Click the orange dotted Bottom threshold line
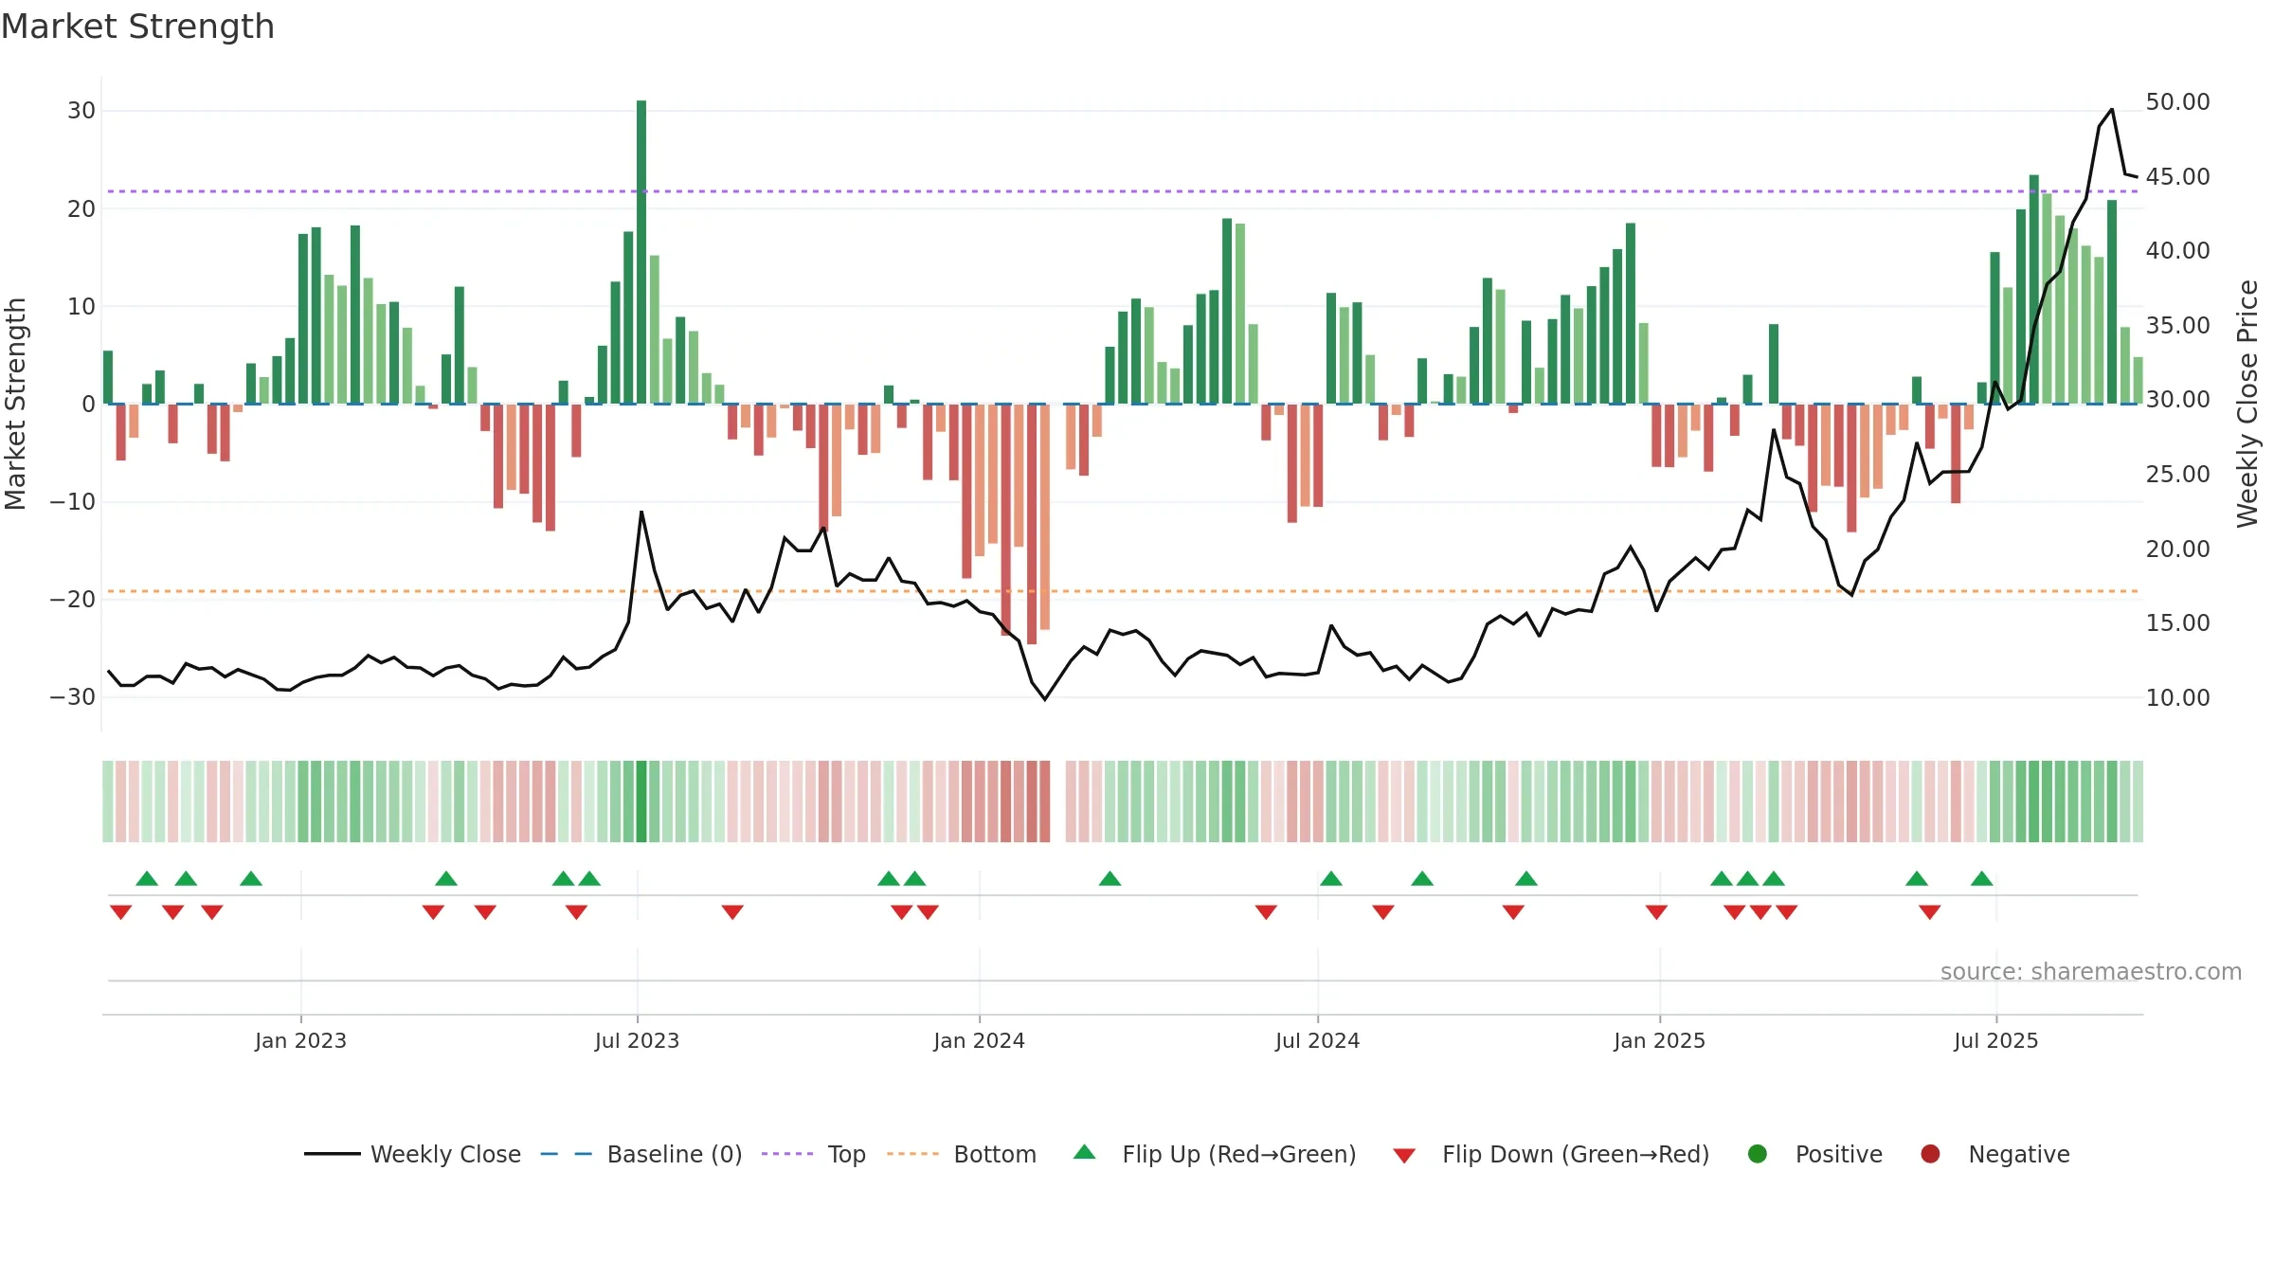The width and height of the screenshot is (2274, 1279). 1123,591
